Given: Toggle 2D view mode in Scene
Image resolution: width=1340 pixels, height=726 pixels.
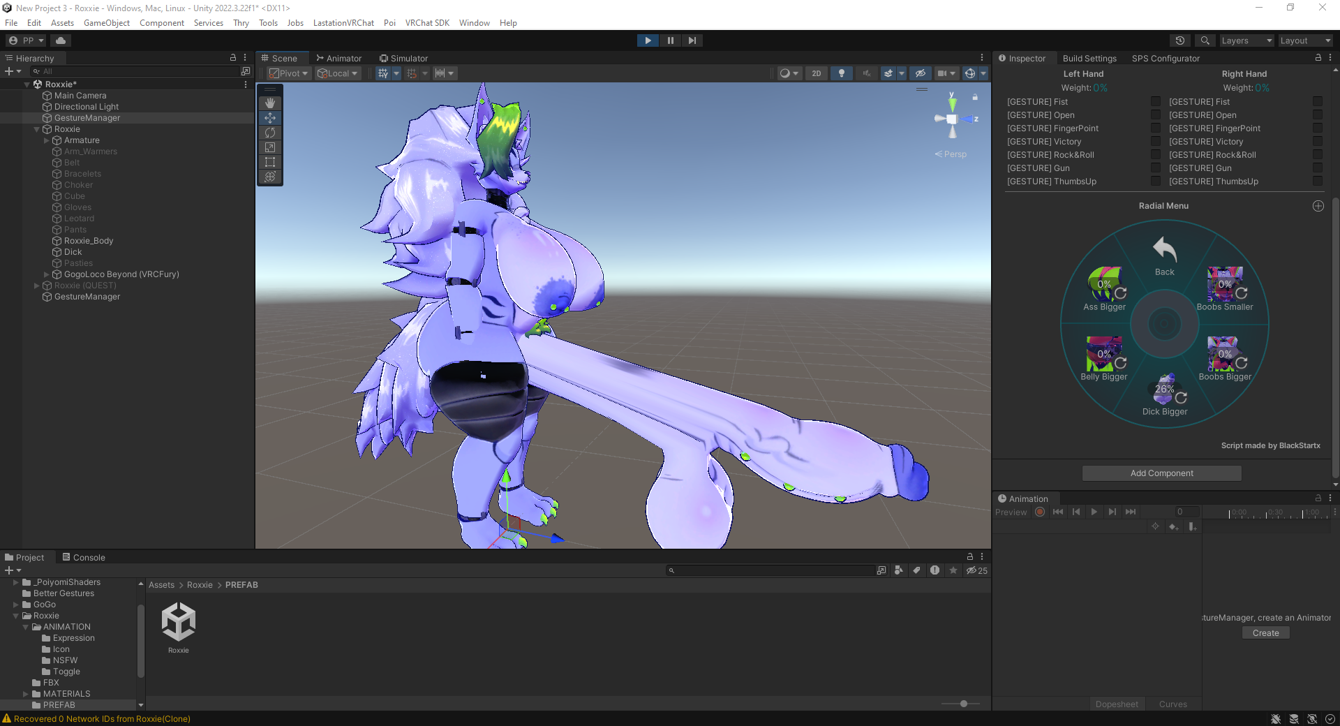Looking at the screenshot, I should (x=817, y=73).
